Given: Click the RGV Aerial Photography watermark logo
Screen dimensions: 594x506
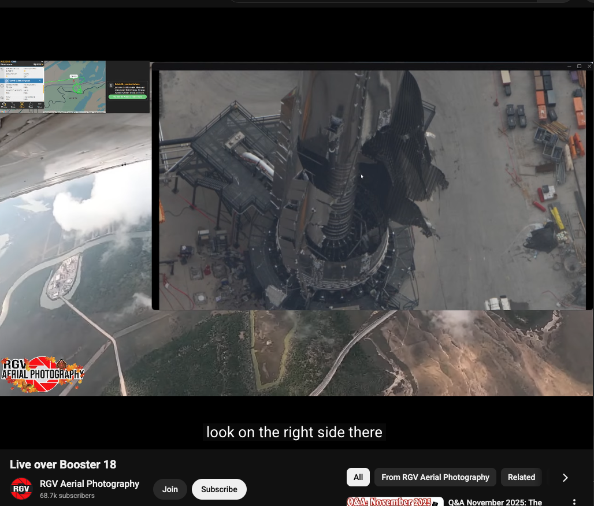Looking at the screenshot, I should pyautogui.click(x=42, y=374).
